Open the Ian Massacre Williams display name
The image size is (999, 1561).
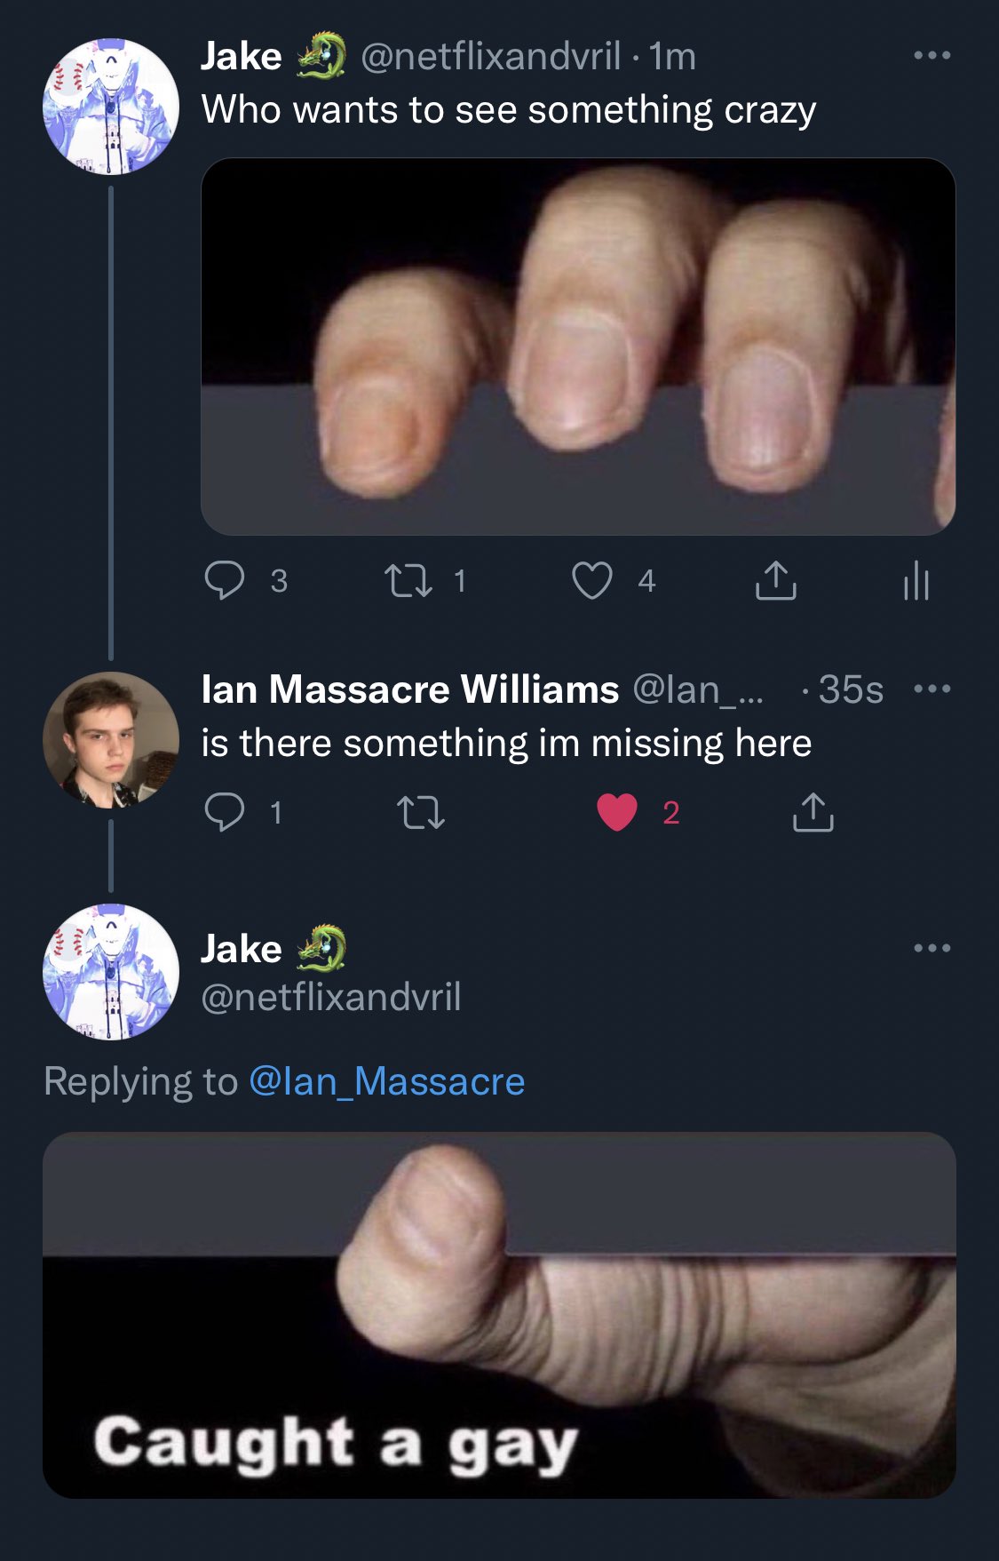pyautogui.click(x=410, y=689)
